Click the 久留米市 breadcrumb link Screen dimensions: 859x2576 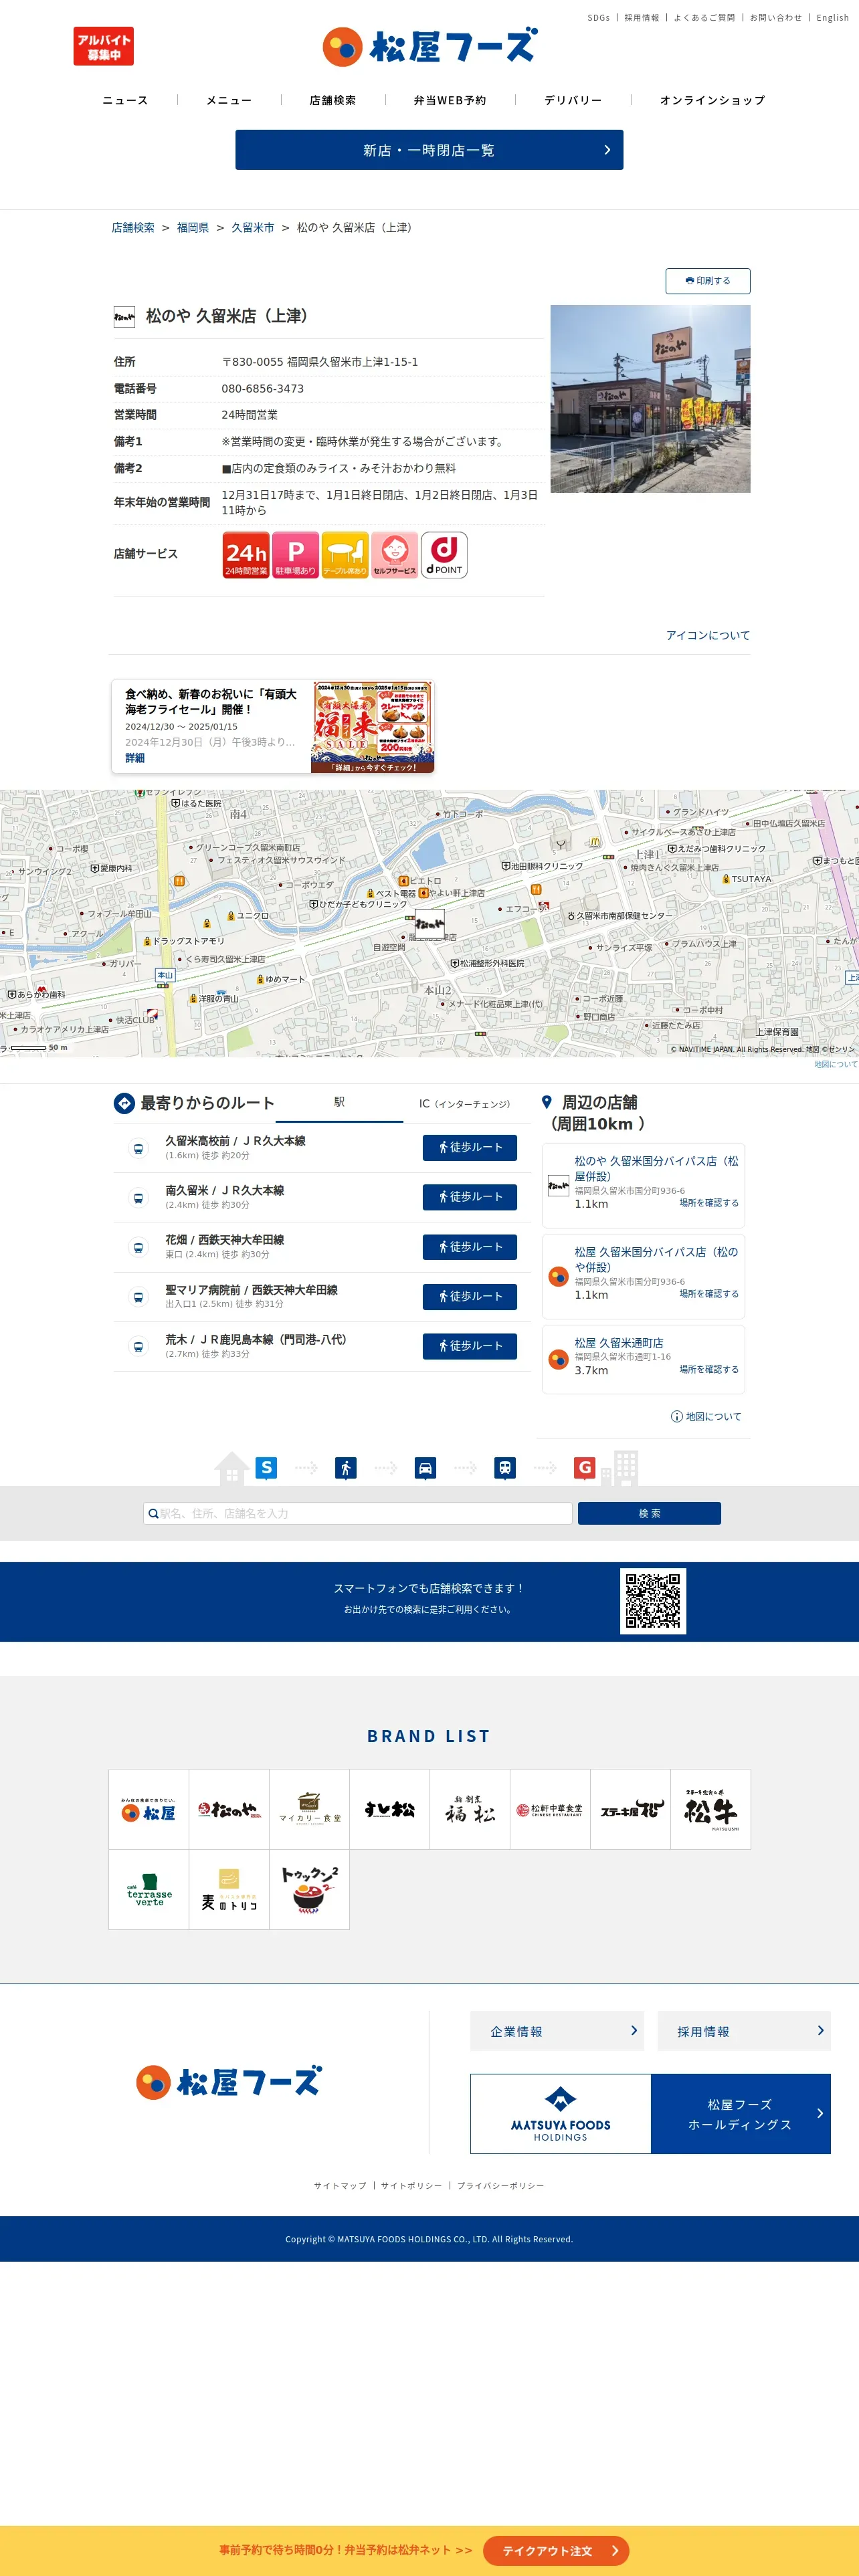pyautogui.click(x=253, y=228)
